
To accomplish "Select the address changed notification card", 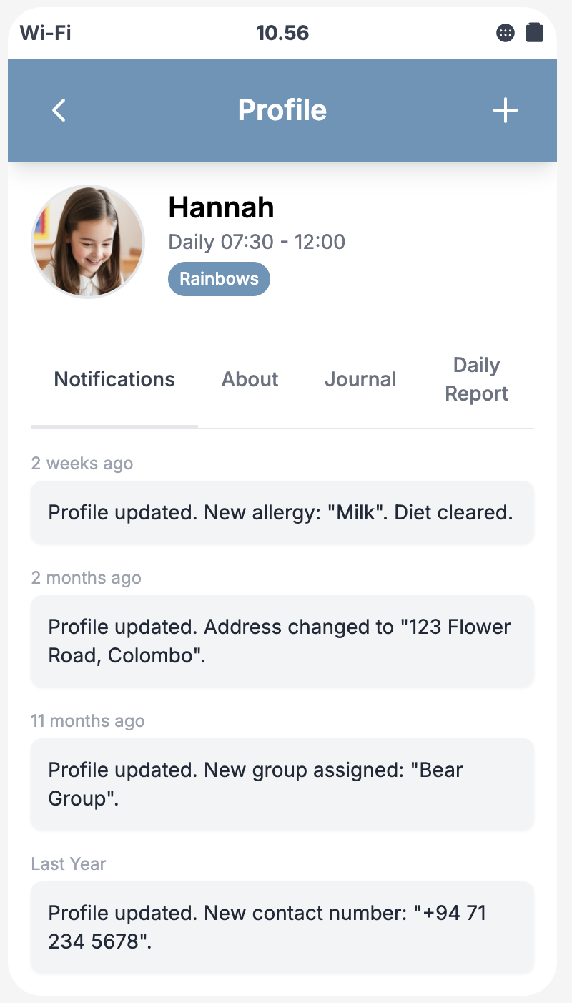I will click(x=282, y=641).
